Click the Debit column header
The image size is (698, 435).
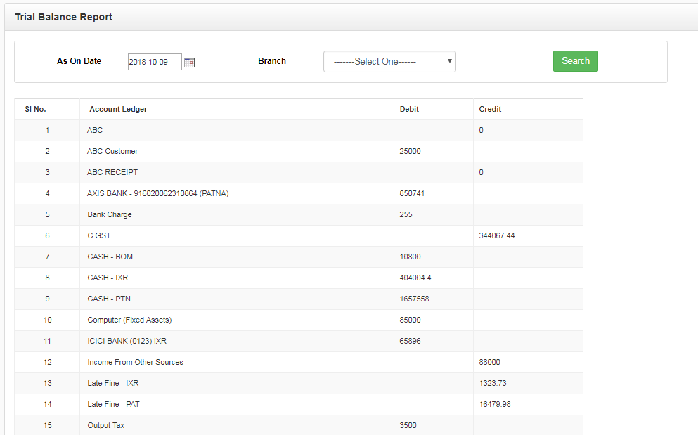[x=409, y=109]
